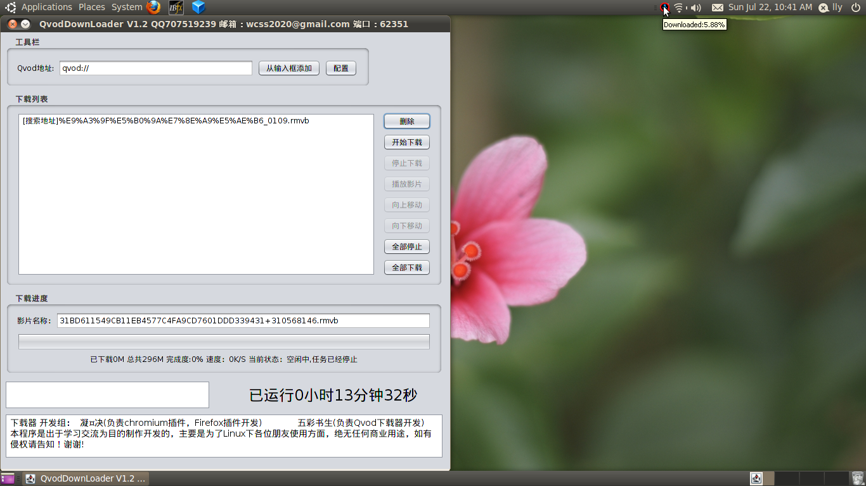Image resolution: width=866 pixels, height=486 pixels.
Task: Click the 向下移动 move down button
Action: click(407, 226)
